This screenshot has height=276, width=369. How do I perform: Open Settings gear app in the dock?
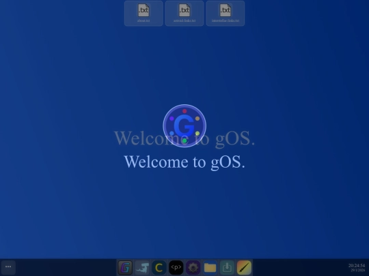[x=193, y=267]
